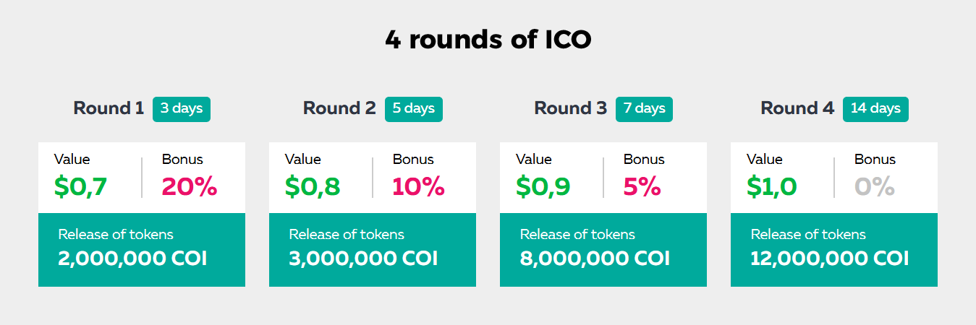Click the 3 days badge for Round 1
976x325 pixels.
click(x=182, y=109)
